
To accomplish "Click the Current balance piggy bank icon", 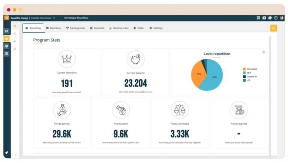I will [135, 59].
